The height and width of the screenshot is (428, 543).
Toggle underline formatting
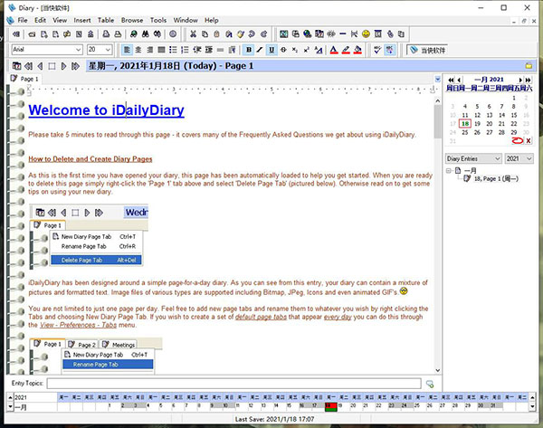pos(271,50)
